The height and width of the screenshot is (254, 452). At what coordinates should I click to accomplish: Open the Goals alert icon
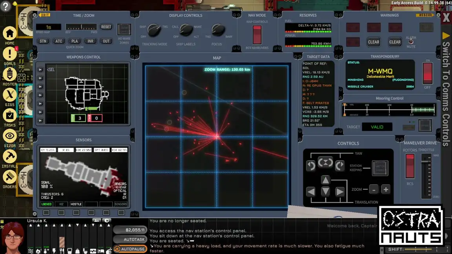coord(9,54)
